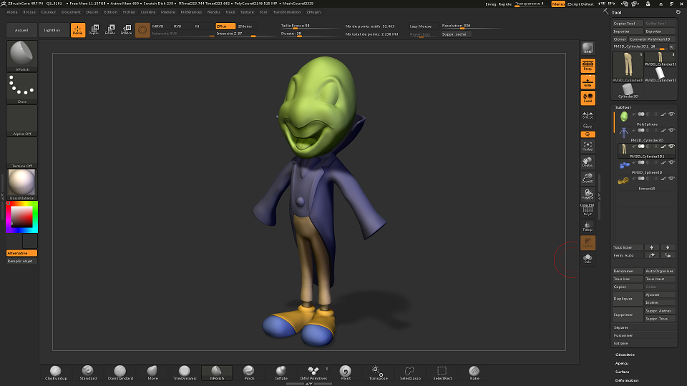Switch to Rotation mode in top toolbar

[x=126, y=30]
